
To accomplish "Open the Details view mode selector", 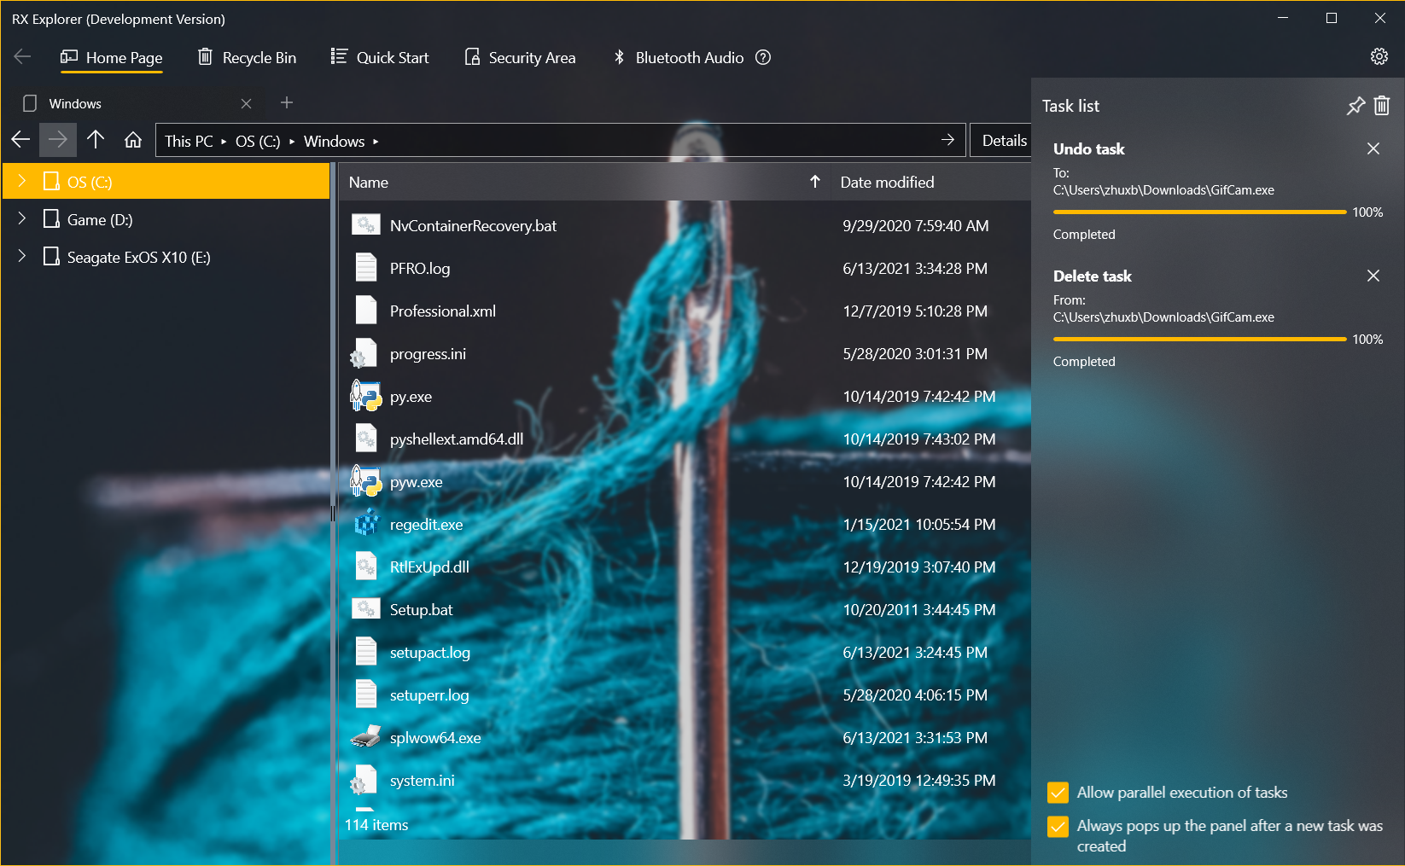I will coord(1003,141).
